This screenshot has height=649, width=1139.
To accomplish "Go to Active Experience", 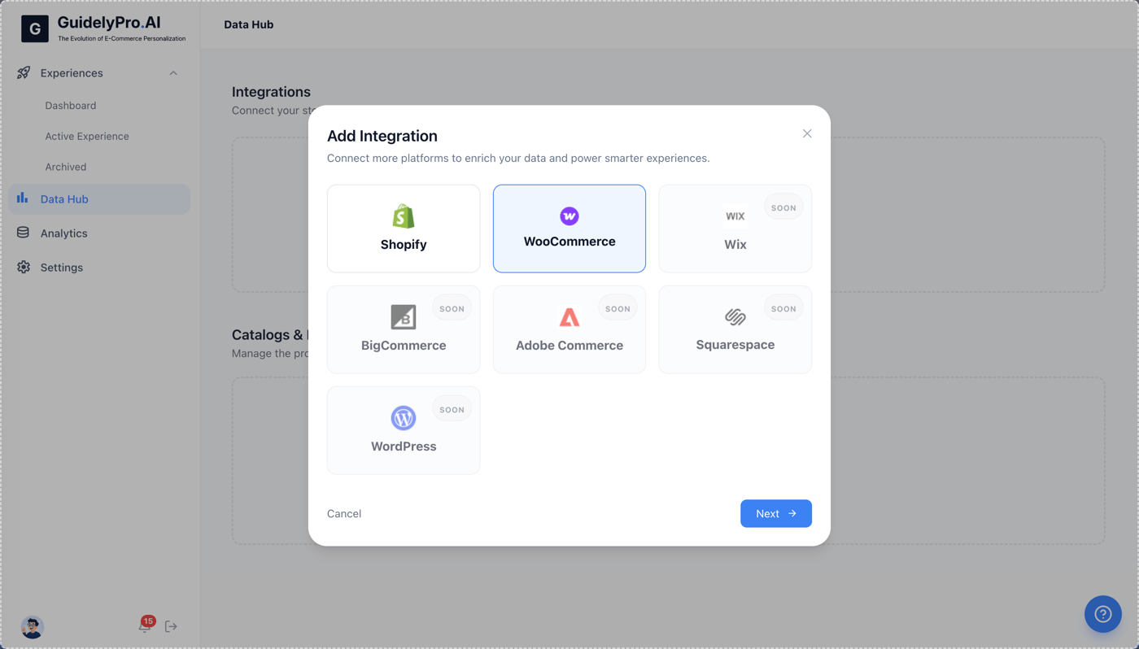I will [x=87, y=137].
